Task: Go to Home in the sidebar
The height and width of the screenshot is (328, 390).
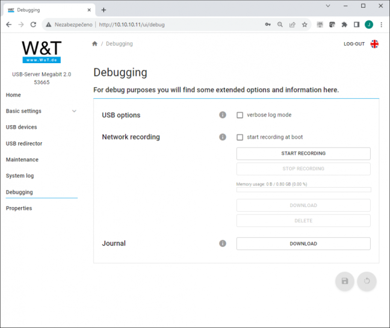Action: coord(13,95)
